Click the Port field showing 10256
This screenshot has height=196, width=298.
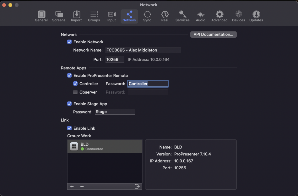pyautogui.click(x=115, y=59)
